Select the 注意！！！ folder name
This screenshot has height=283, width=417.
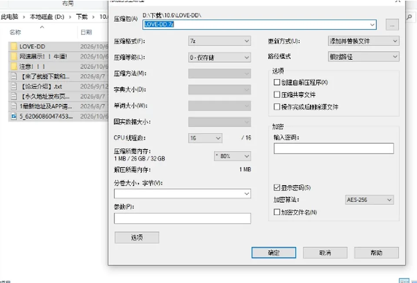[32, 66]
